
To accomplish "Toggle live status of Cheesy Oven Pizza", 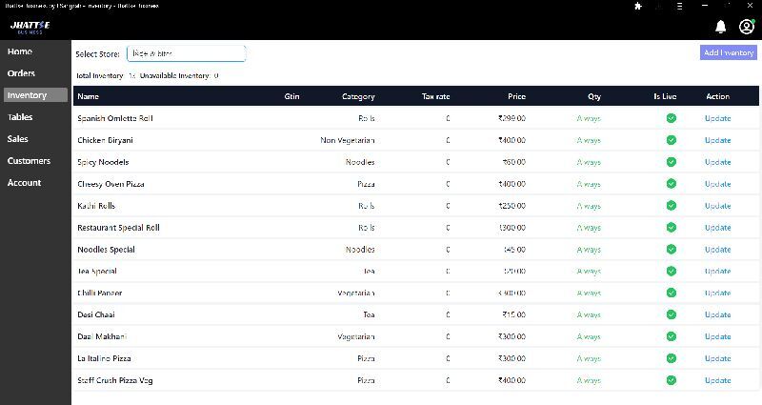I will [672, 184].
